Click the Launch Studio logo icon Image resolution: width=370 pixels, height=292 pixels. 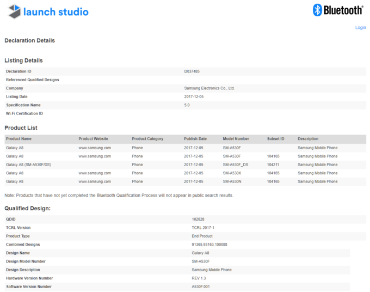point(14,11)
